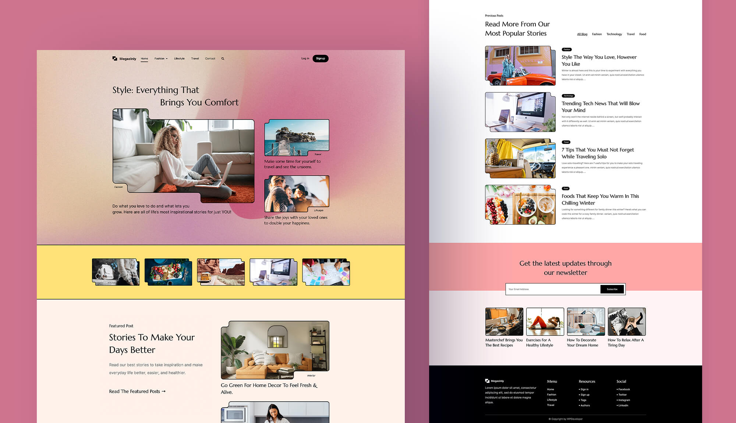736x423 pixels.
Task: Expand the Fashion dropdown in the navigation bar
Action: [x=161, y=58]
